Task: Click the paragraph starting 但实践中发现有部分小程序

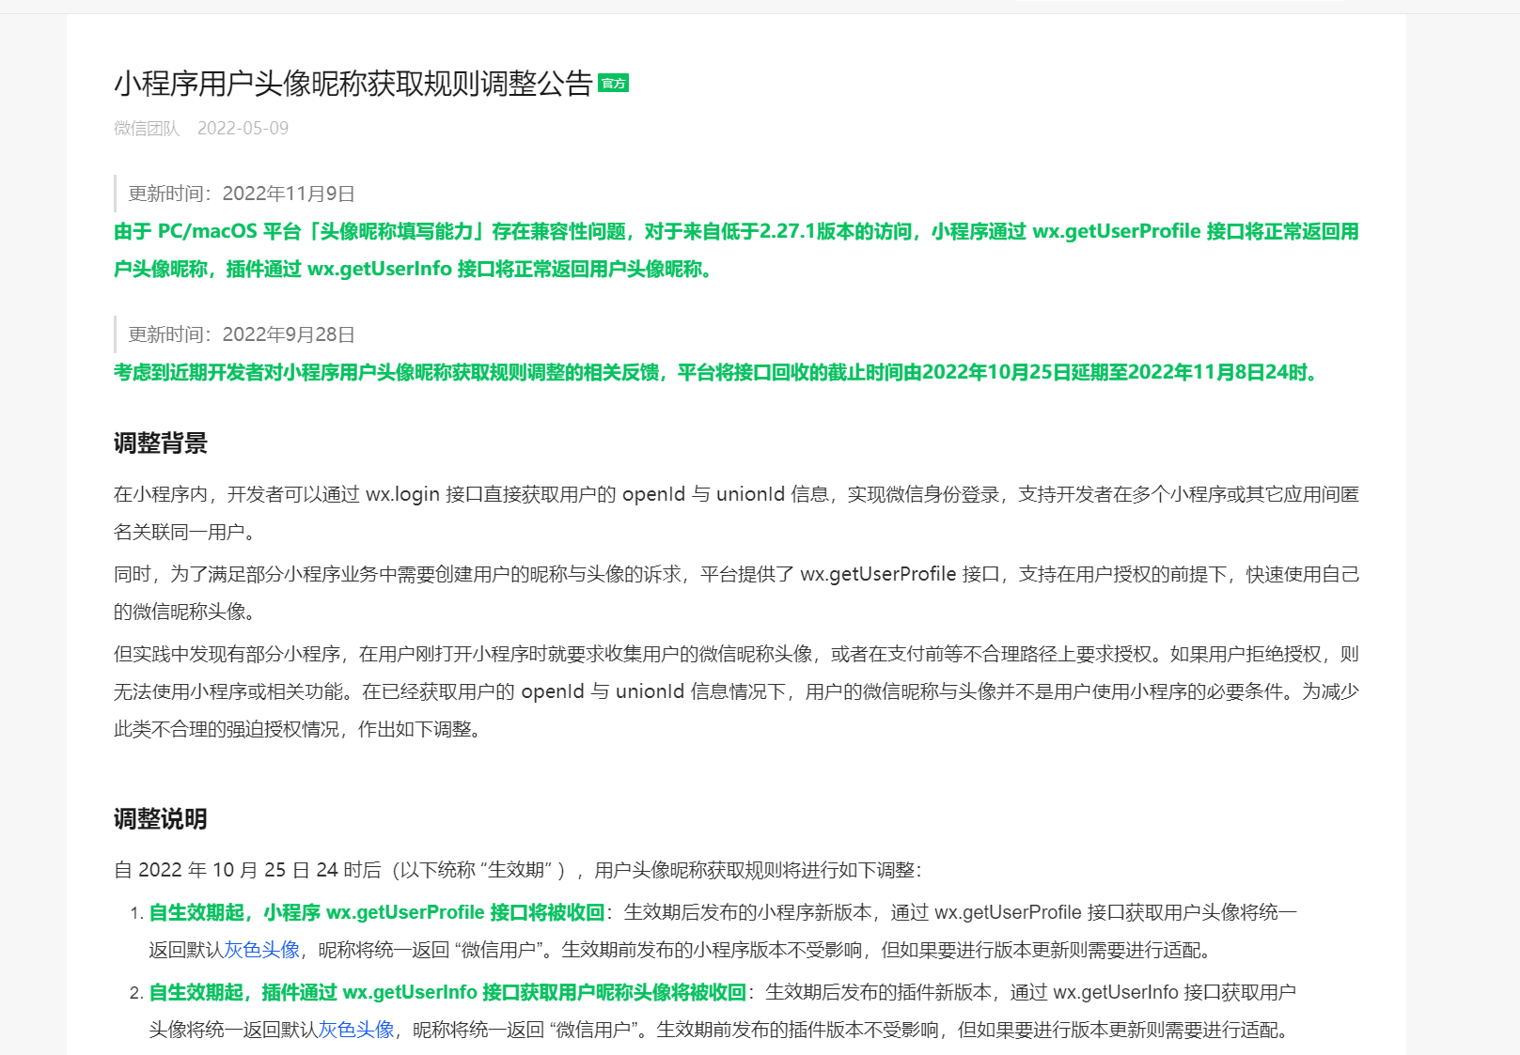Action: (736, 691)
